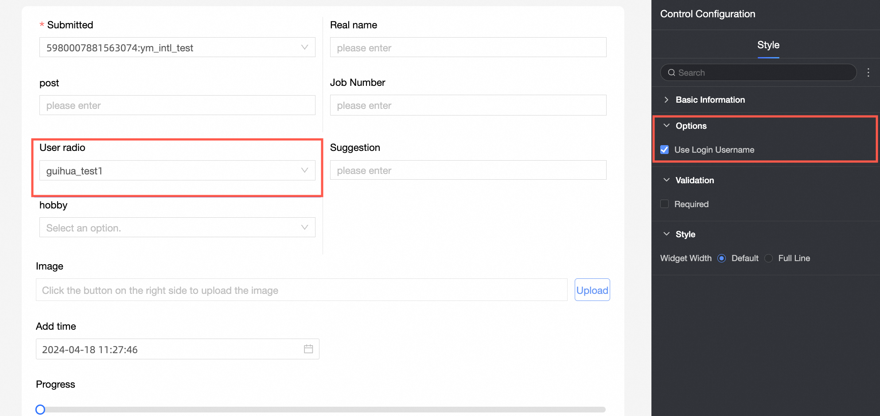Open the three-dot more options menu
The height and width of the screenshot is (416, 880).
tap(868, 73)
